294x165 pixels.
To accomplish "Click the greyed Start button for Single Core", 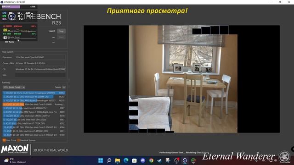I will tap(61, 37).
